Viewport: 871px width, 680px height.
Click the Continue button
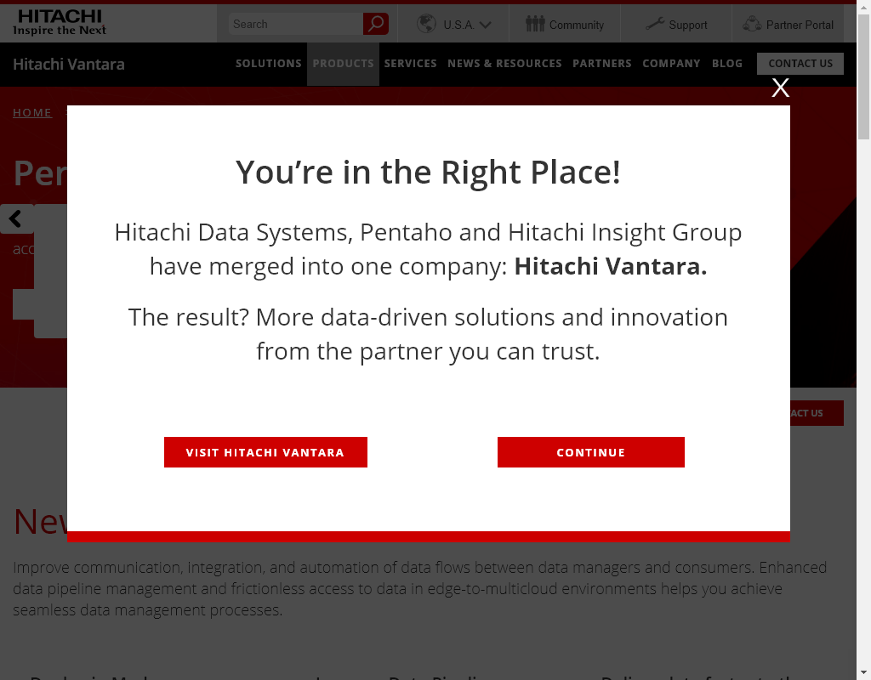point(591,452)
